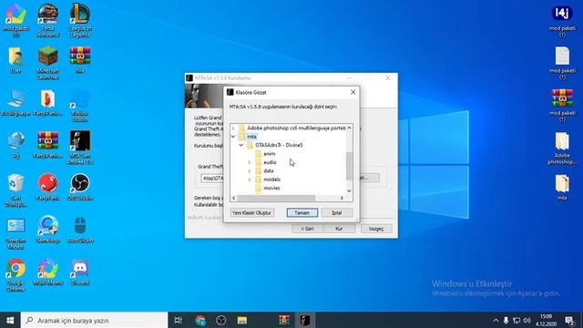Open the Bu bilgisayar desktop icon
This screenshot has width=583, height=328.
coord(15,103)
